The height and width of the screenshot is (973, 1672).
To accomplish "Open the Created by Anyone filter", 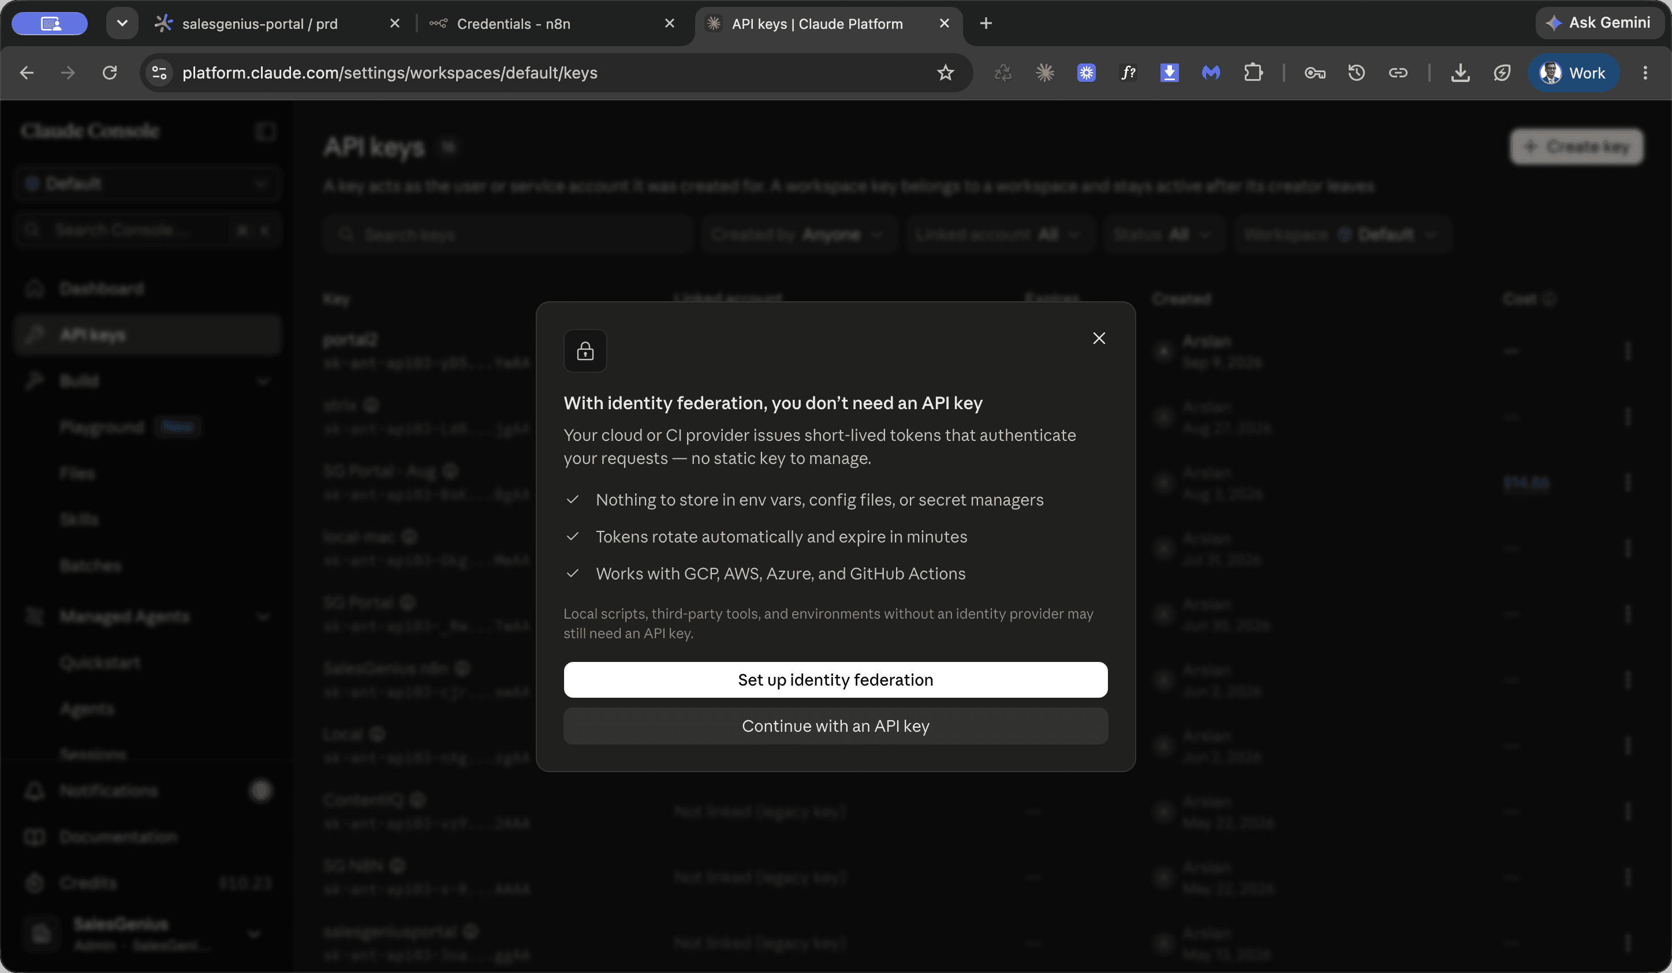I will point(799,234).
